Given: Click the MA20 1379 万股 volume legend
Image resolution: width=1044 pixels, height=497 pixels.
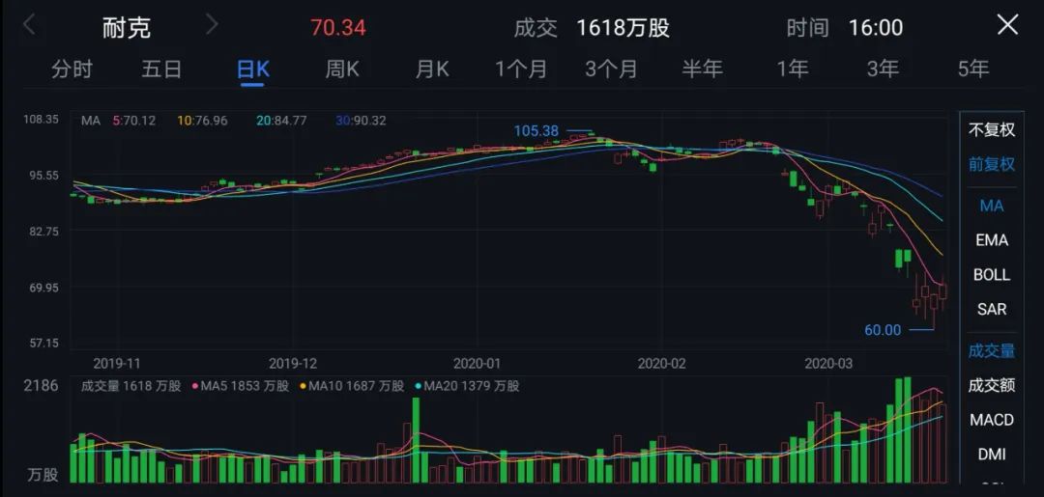Looking at the screenshot, I should coord(466,386).
